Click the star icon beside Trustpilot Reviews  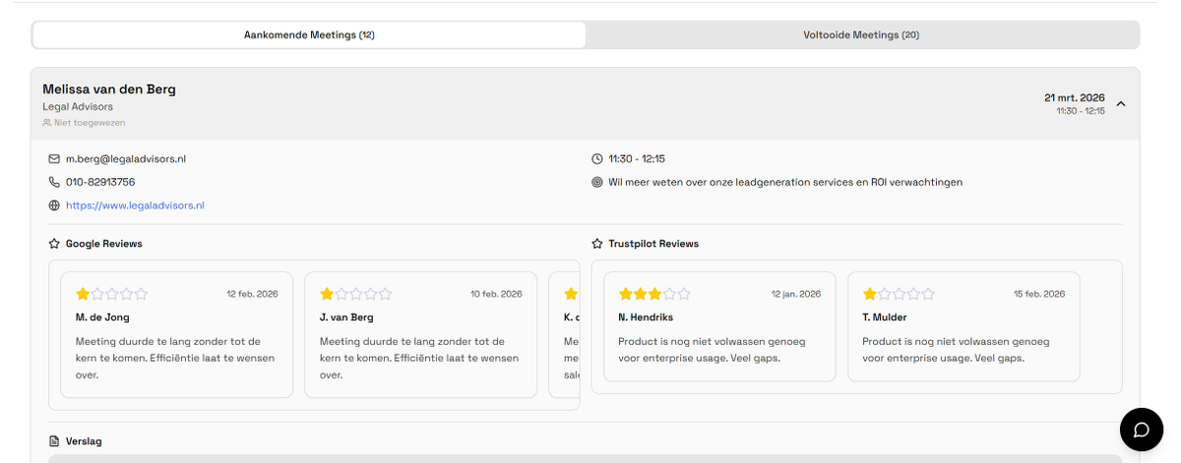pos(596,243)
